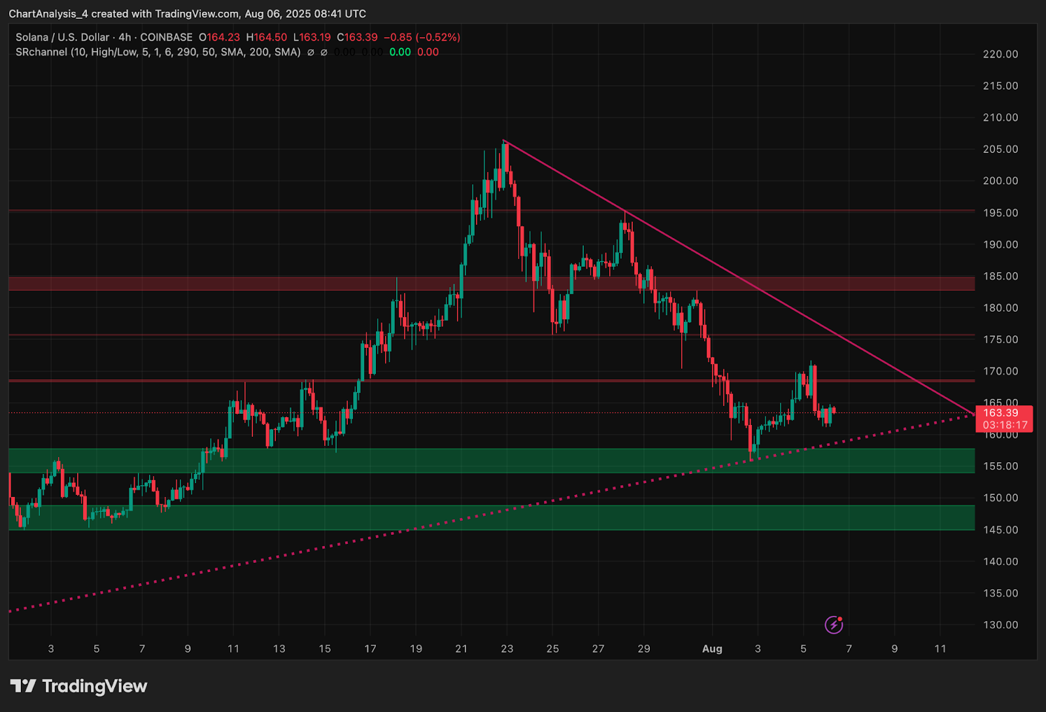
Task: Click the red resistance zone near 185.00
Action: click(x=491, y=284)
